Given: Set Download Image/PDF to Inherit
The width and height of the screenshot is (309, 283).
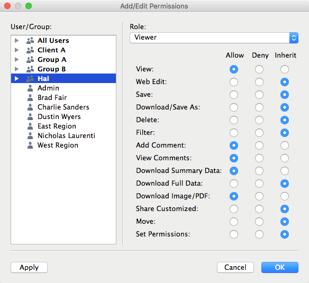Looking at the screenshot, I should 285,196.
